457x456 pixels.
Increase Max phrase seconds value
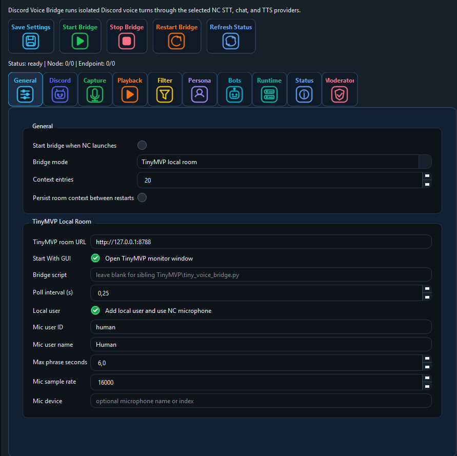point(427,359)
